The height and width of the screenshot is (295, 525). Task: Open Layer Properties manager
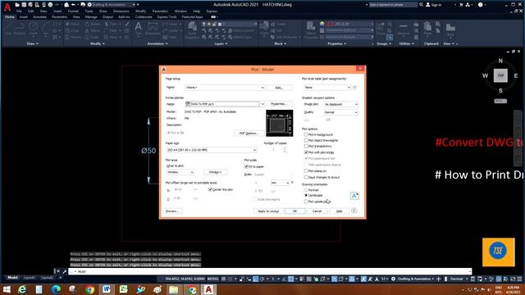(192, 29)
